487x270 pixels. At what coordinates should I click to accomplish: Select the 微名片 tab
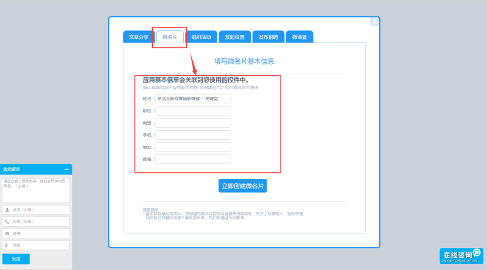click(170, 37)
